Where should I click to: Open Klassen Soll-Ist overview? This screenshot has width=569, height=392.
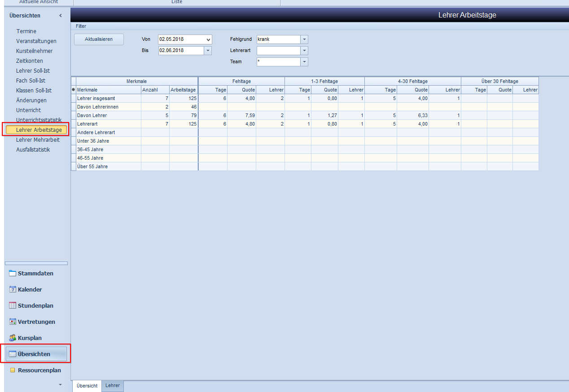pos(34,91)
